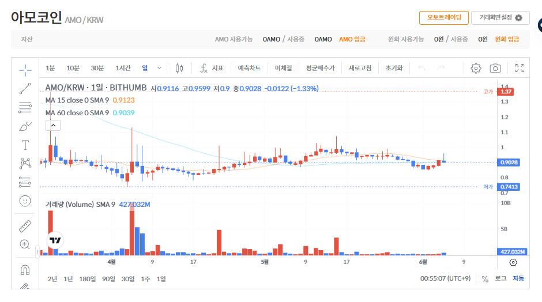Click the 원화 입금 KRW deposit link
This screenshot has width=542, height=302.
click(x=507, y=39)
